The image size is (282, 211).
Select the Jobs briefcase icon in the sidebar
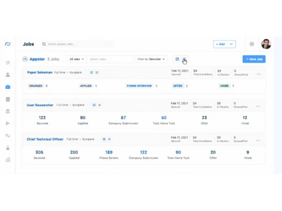[8, 87]
